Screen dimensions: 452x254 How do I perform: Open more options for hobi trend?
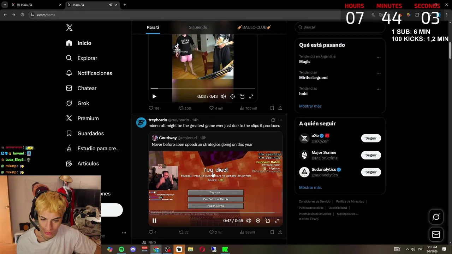[379, 89]
